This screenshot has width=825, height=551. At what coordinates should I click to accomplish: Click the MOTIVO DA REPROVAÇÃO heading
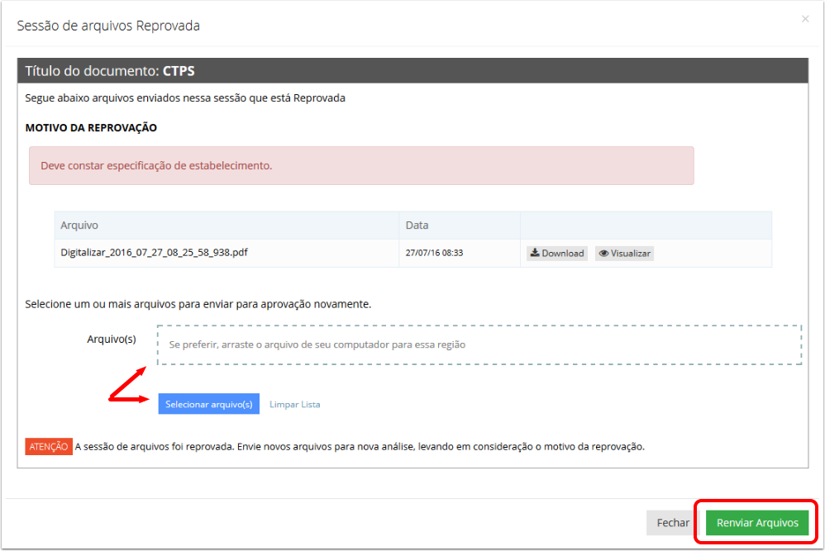pyautogui.click(x=91, y=128)
